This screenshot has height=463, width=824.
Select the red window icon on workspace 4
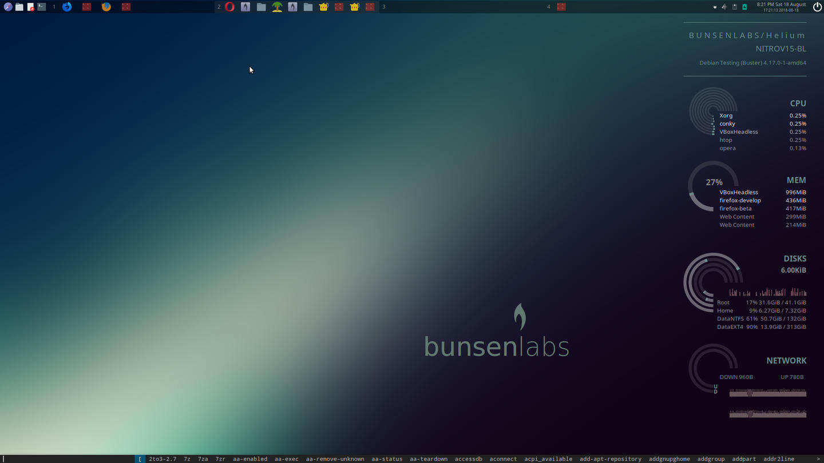561,7
